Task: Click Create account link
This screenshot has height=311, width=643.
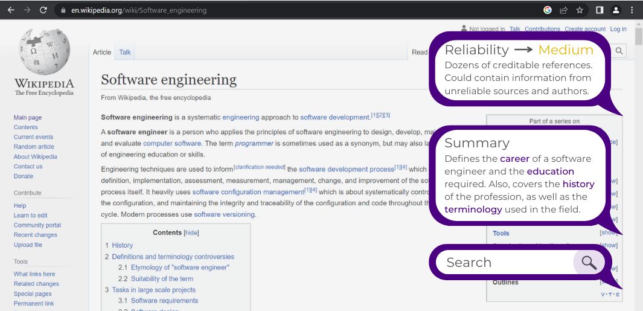Action: pos(585,29)
